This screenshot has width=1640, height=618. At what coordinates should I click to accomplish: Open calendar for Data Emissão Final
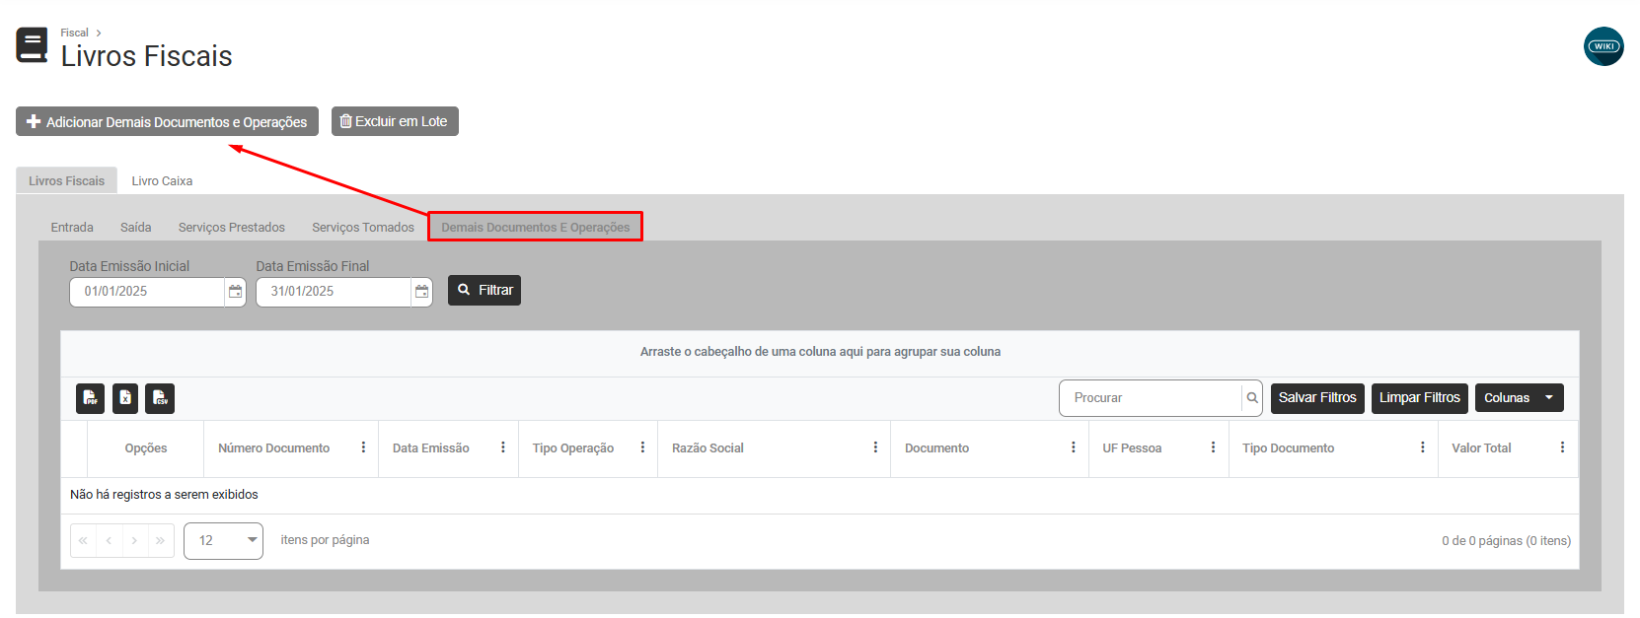[421, 292]
